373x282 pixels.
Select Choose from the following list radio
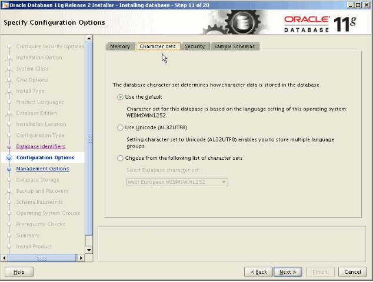pyautogui.click(x=120, y=158)
